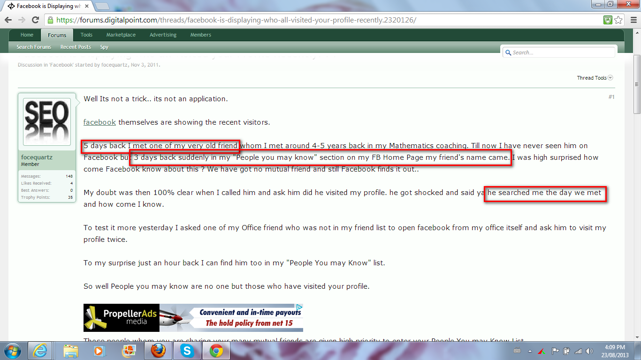Open the picture app after Media Player
The image size is (641, 360).
129,351
